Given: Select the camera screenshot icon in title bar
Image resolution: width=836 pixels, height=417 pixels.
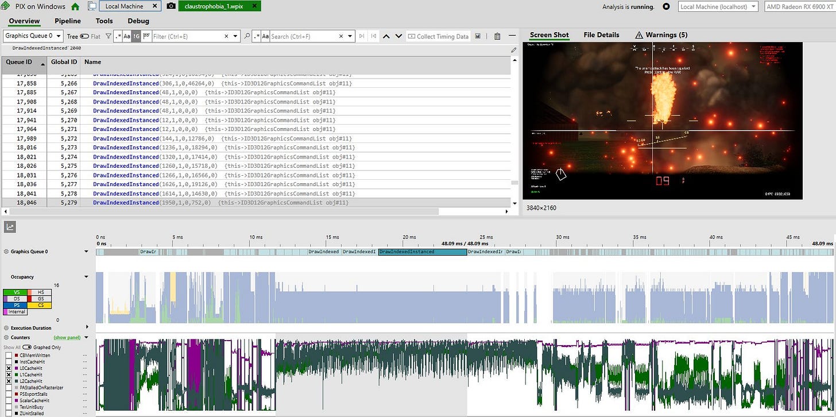Looking at the screenshot, I should click(x=171, y=6).
